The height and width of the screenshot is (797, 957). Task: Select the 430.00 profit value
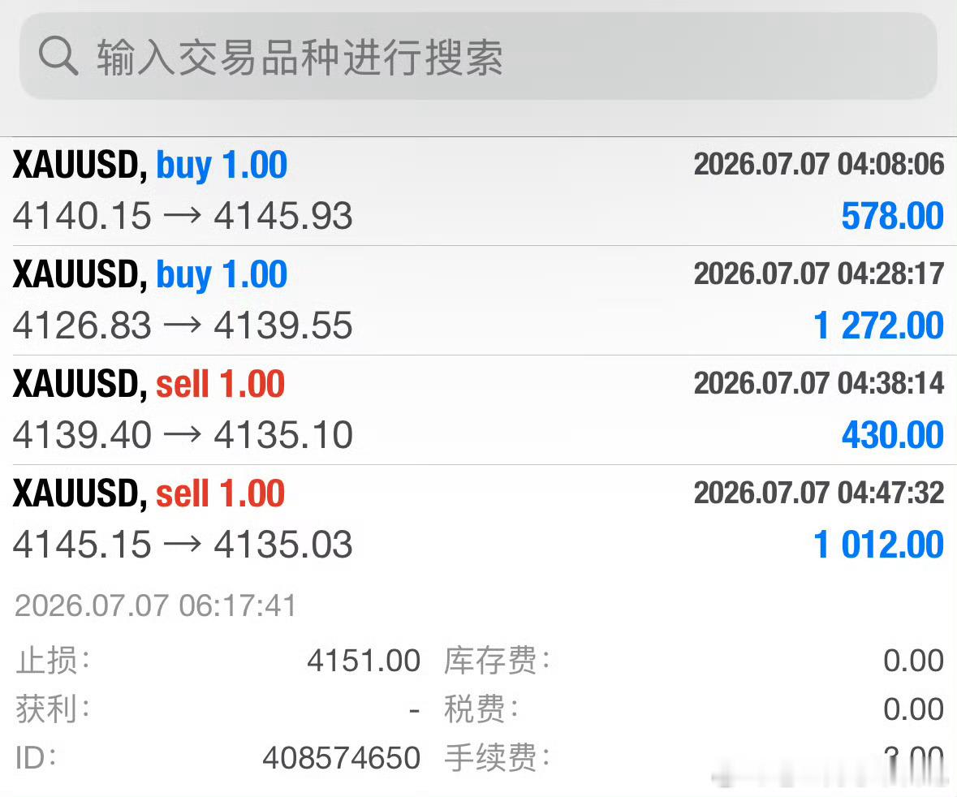[x=892, y=435]
